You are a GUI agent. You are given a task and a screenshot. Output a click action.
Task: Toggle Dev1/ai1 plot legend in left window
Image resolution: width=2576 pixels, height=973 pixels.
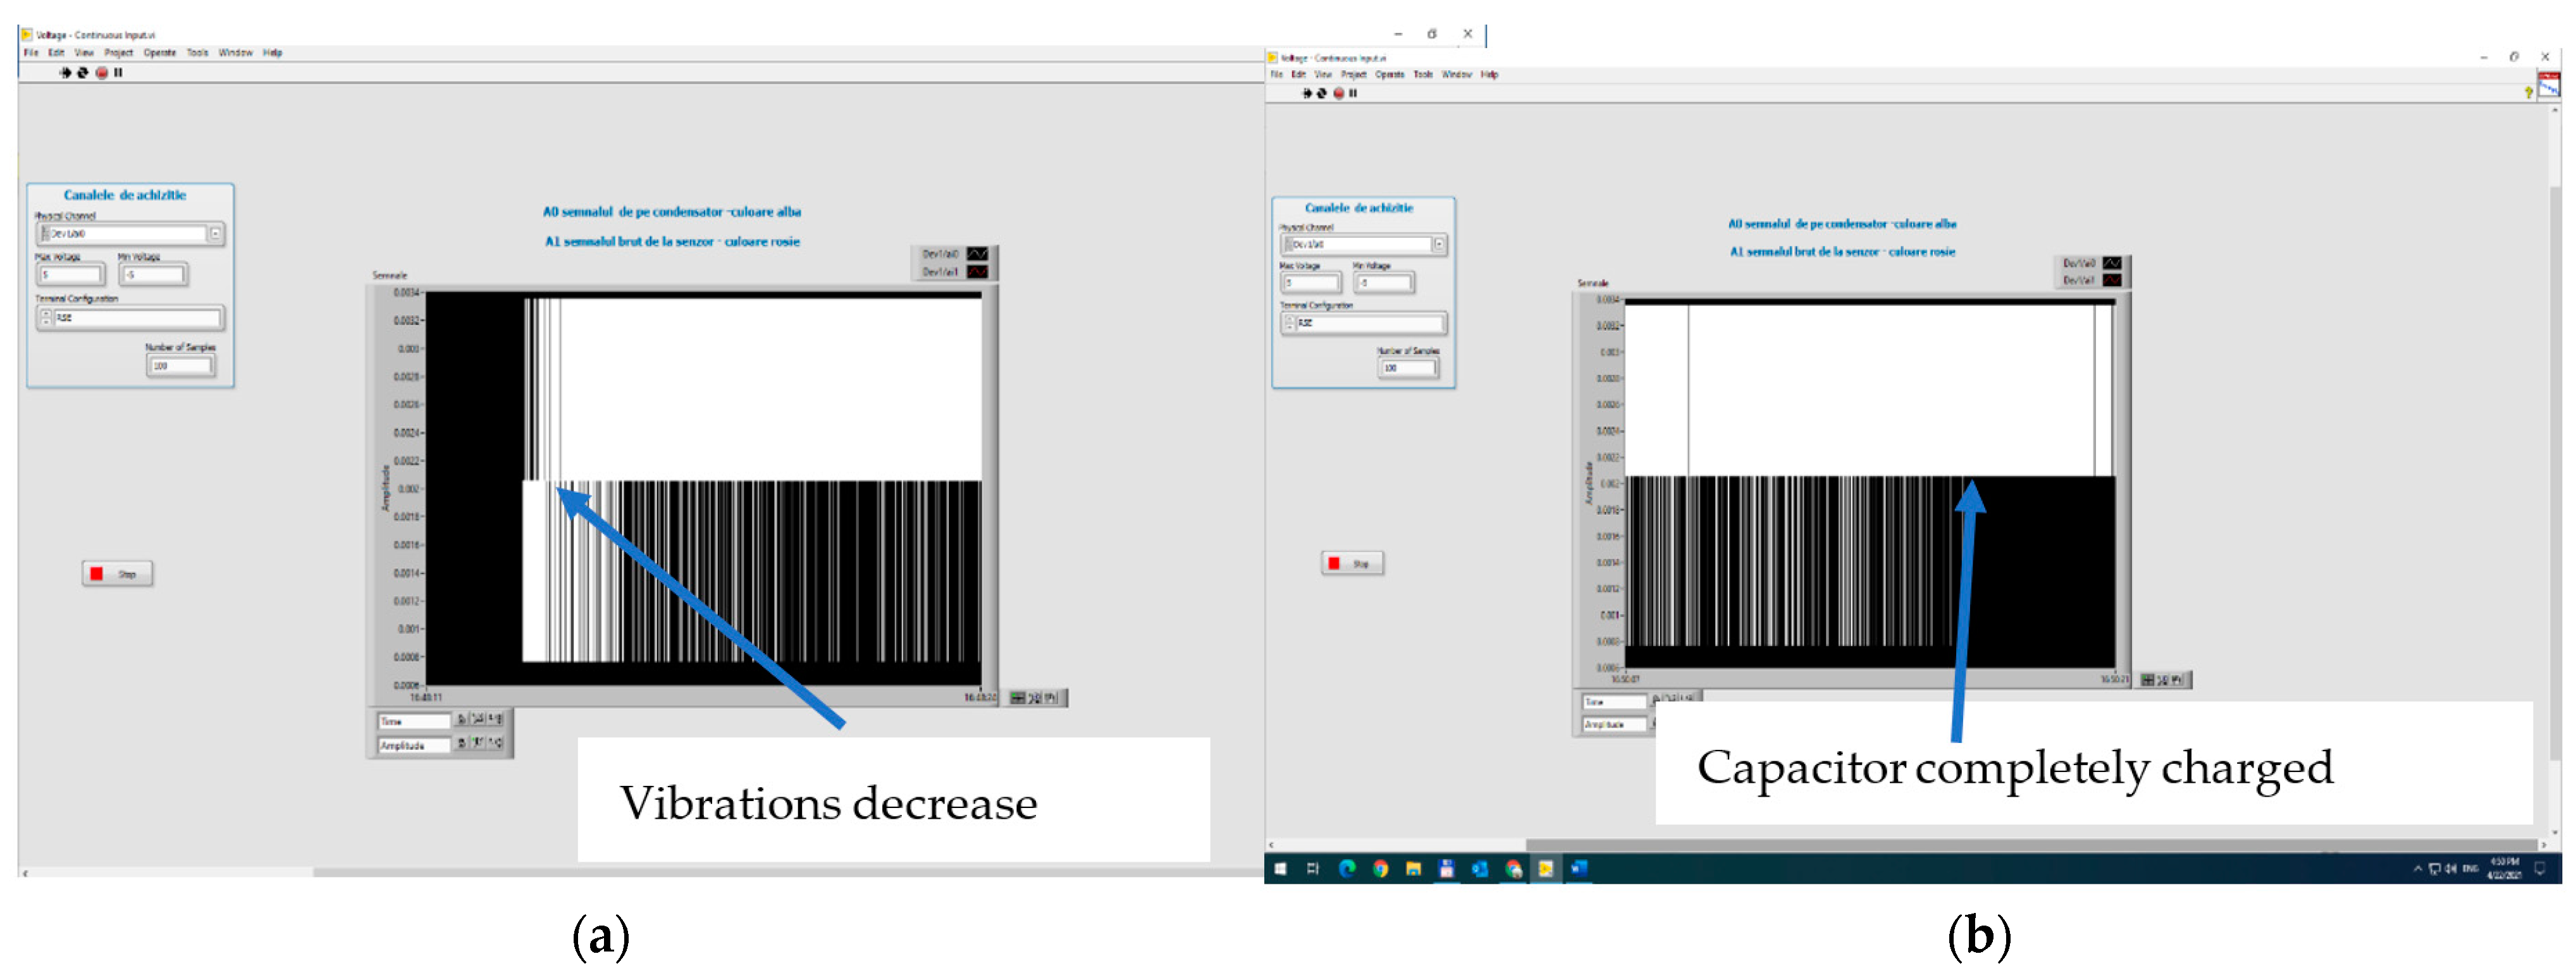tap(976, 272)
